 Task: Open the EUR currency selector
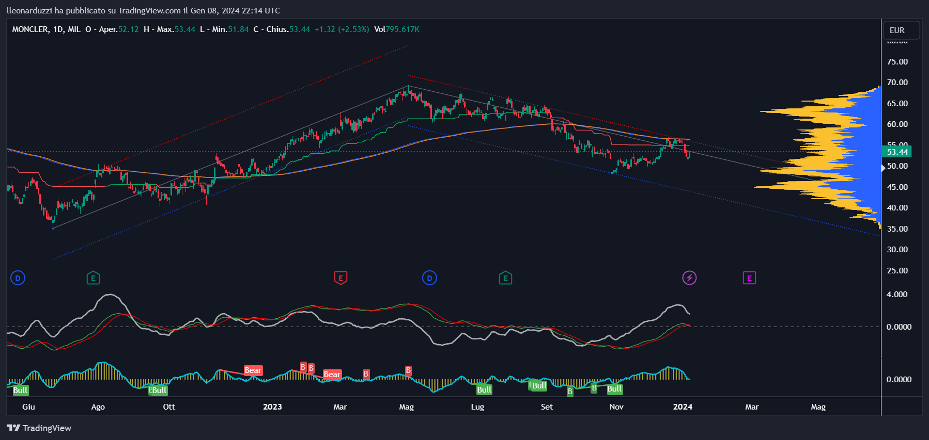coord(901,30)
